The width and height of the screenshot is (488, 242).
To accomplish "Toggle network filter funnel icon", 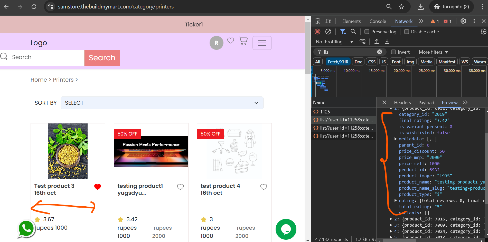I will tap(343, 32).
